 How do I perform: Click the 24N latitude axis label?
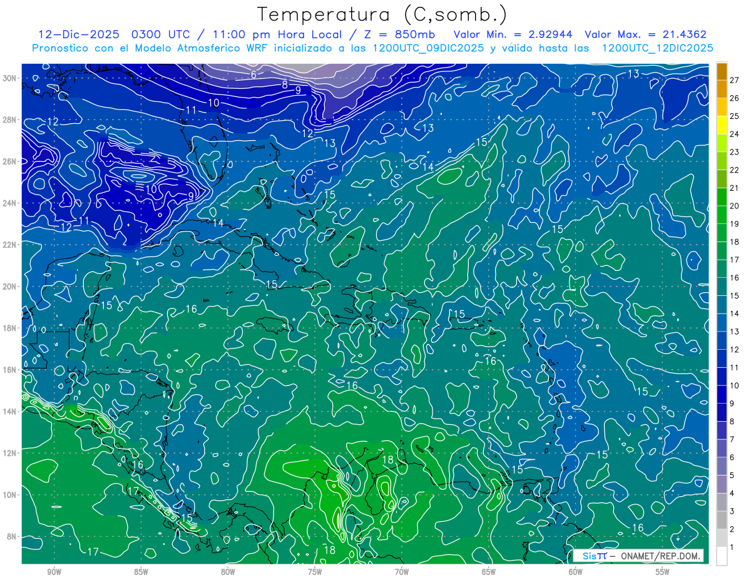[x=9, y=203]
